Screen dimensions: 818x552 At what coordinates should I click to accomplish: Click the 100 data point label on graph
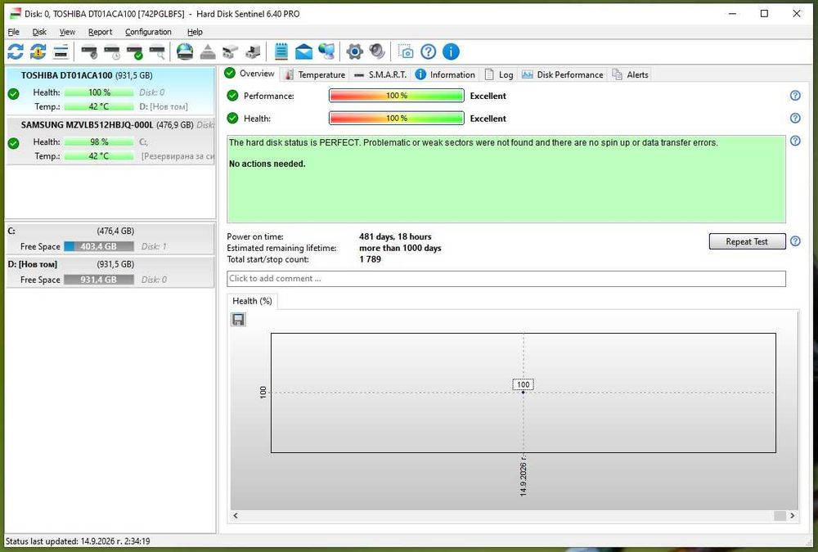pyautogui.click(x=524, y=384)
